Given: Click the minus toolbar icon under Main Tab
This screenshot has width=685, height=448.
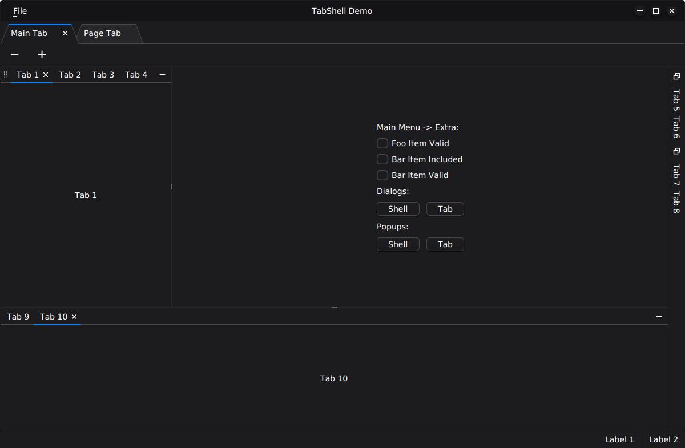Looking at the screenshot, I should coord(15,55).
